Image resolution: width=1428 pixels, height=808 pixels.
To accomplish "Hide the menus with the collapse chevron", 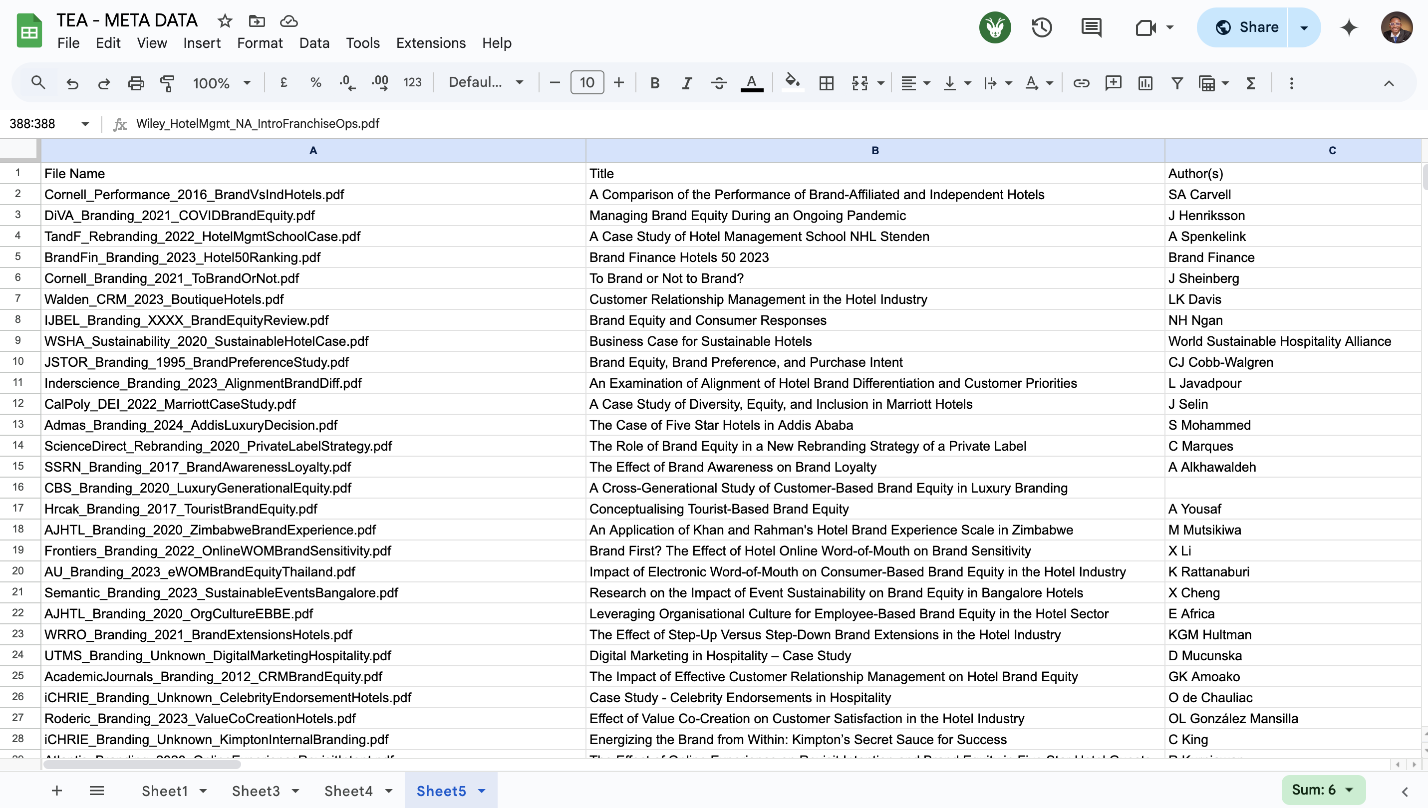I will click(1389, 83).
